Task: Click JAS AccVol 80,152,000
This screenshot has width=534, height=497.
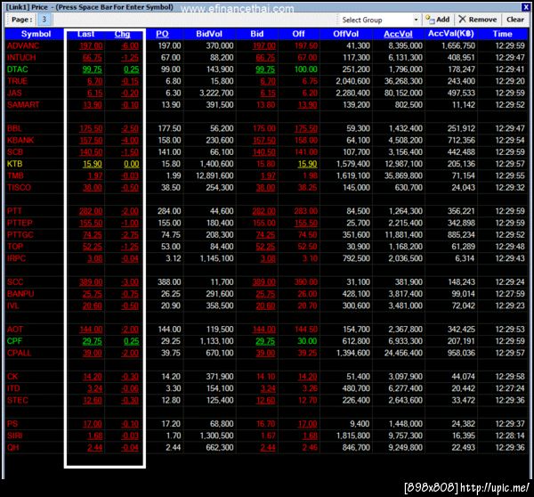Action: (x=403, y=93)
